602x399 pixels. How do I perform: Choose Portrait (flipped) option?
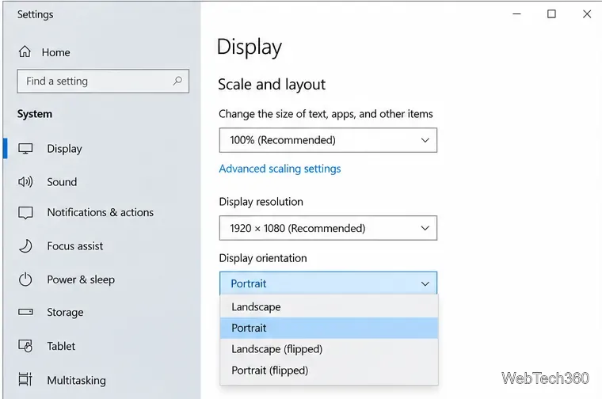click(329, 370)
